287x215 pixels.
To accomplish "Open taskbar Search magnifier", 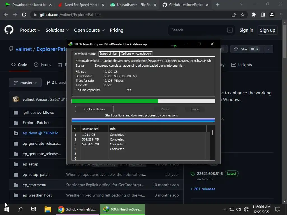I will 20,209.
